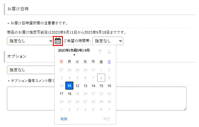The width and height of the screenshot is (199, 127).
Task: Select September 11 in the calendar
Action: tap(69, 86)
